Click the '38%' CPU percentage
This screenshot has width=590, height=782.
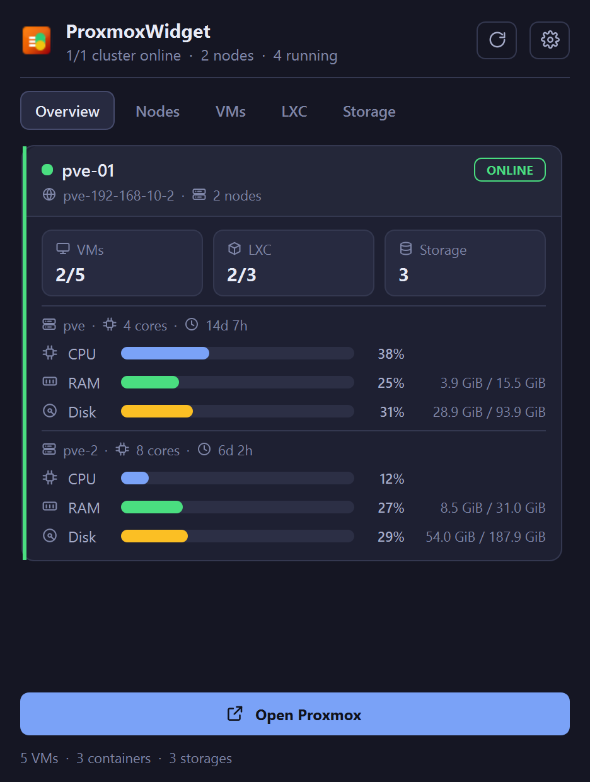coord(391,354)
